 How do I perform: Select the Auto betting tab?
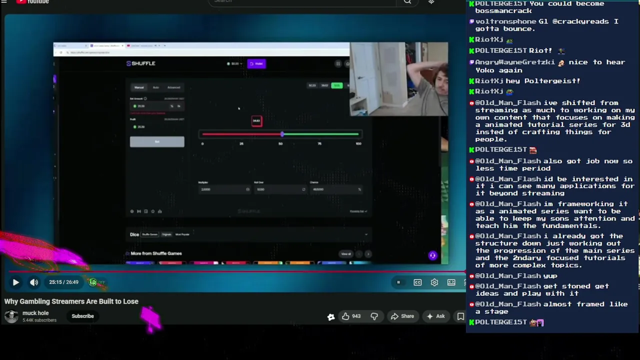tap(156, 87)
